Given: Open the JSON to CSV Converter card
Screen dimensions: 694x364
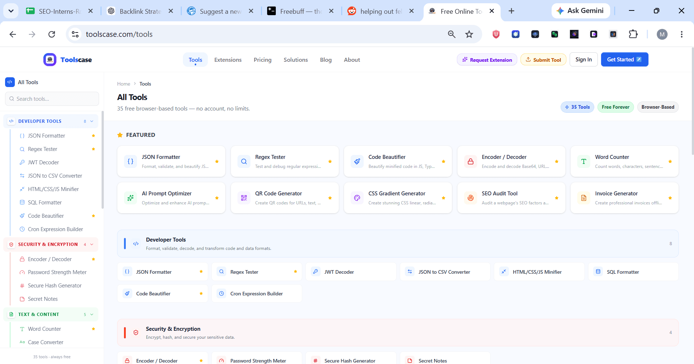Looking at the screenshot, I should [445, 272].
